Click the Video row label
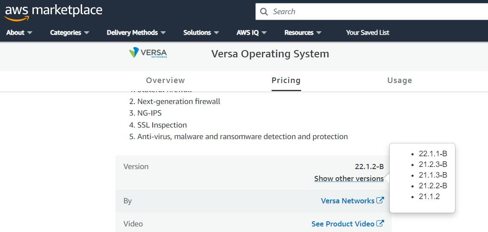Image resolution: width=488 pixels, height=232 pixels. (x=133, y=224)
